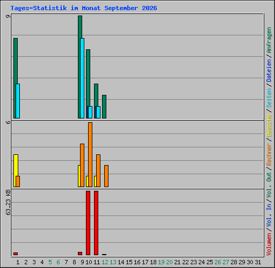Click the tallest green Anfragen bar on day 9

click(x=80, y=67)
